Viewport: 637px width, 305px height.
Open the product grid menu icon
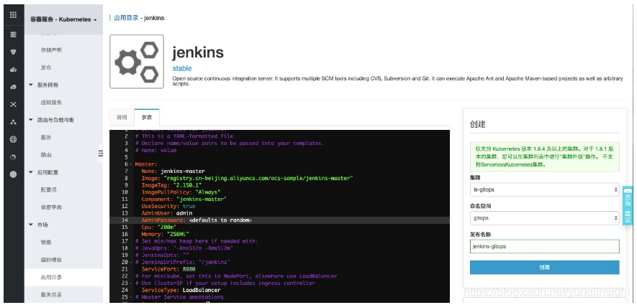pyautogui.click(x=14, y=15)
